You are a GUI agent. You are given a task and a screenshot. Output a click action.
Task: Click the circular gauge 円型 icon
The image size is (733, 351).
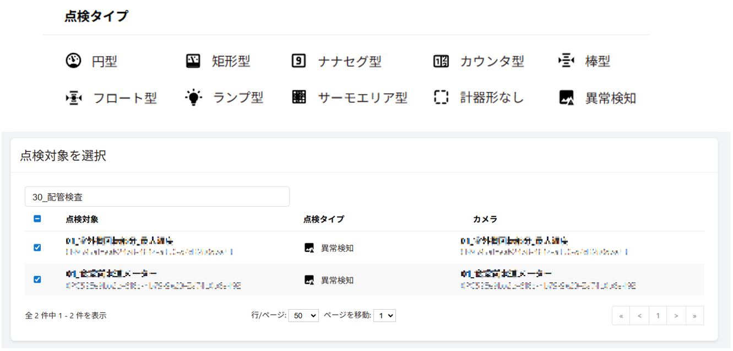(73, 61)
